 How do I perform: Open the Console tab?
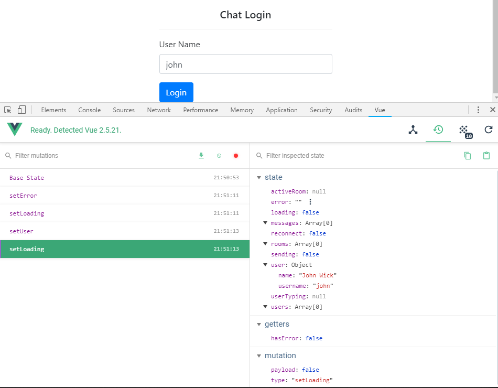point(90,110)
